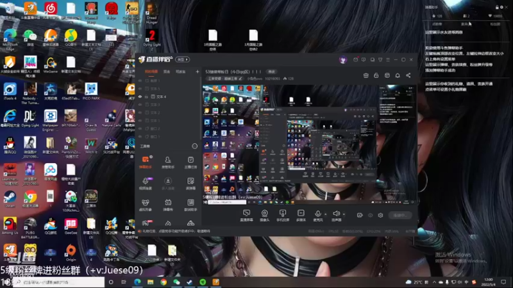Viewport: 513px width, 288px height.
Task: Open the barrage overlay settings gear at top right
Action: click(501, 7)
